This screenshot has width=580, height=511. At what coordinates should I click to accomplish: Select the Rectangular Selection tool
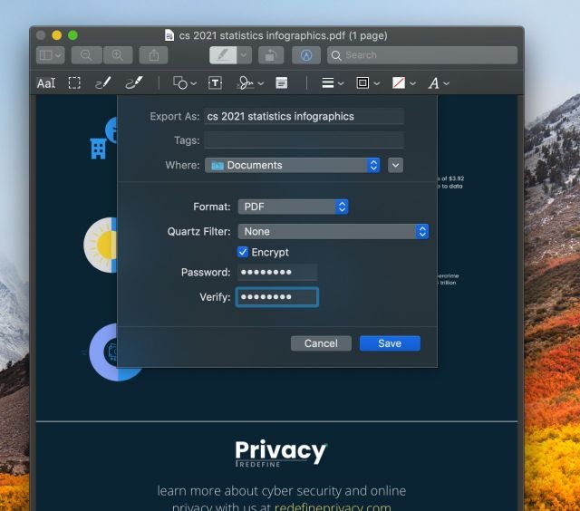click(74, 83)
